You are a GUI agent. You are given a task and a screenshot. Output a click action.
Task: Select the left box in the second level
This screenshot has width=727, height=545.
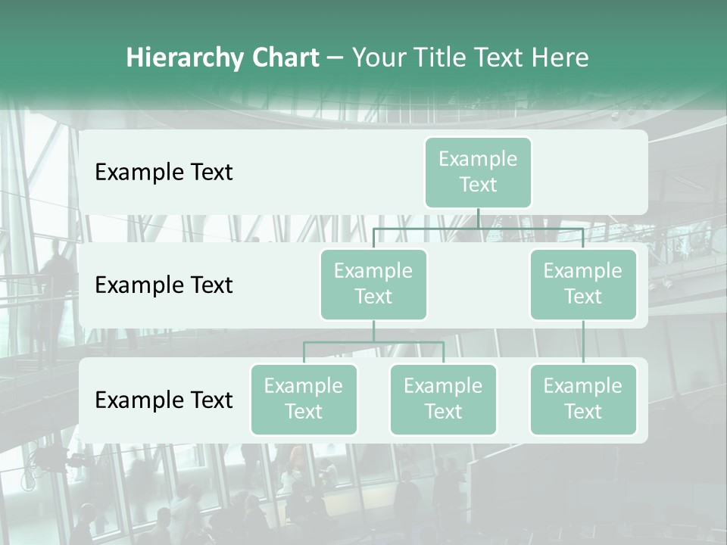point(373,284)
